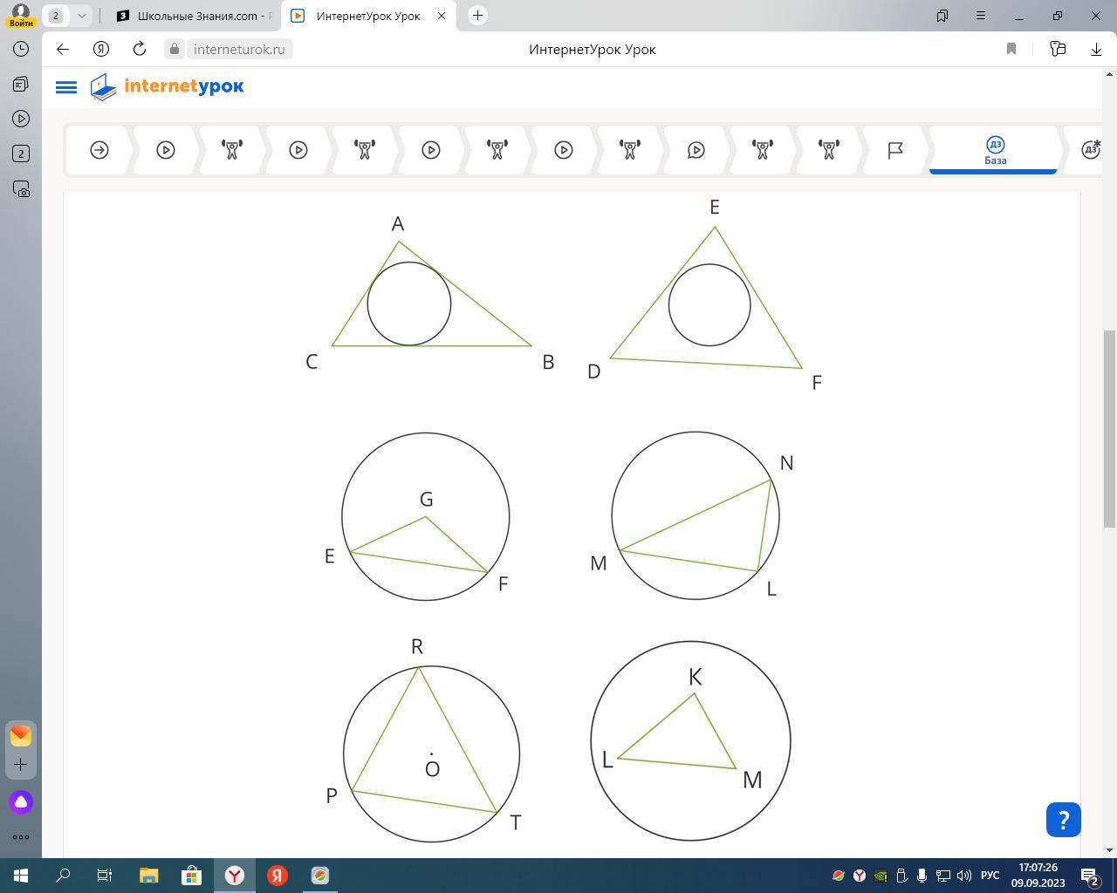This screenshot has height=893, width=1117.
Task: Click the page scrollbar up arrow
Action: click(x=1109, y=75)
